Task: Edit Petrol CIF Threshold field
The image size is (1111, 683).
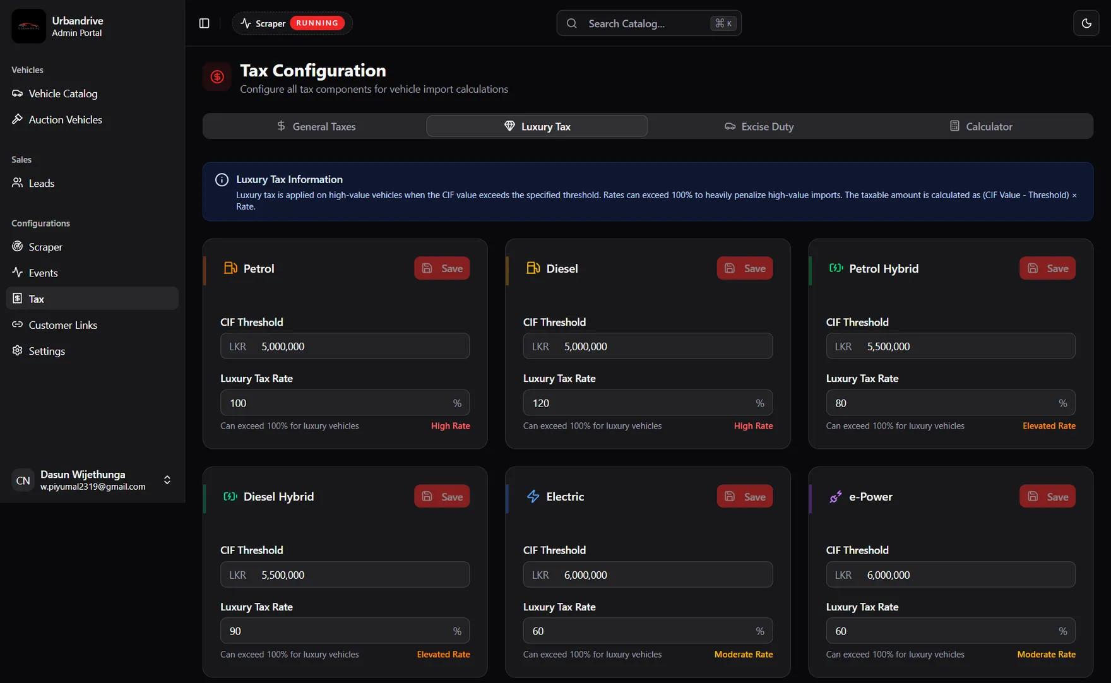Action: click(x=345, y=346)
